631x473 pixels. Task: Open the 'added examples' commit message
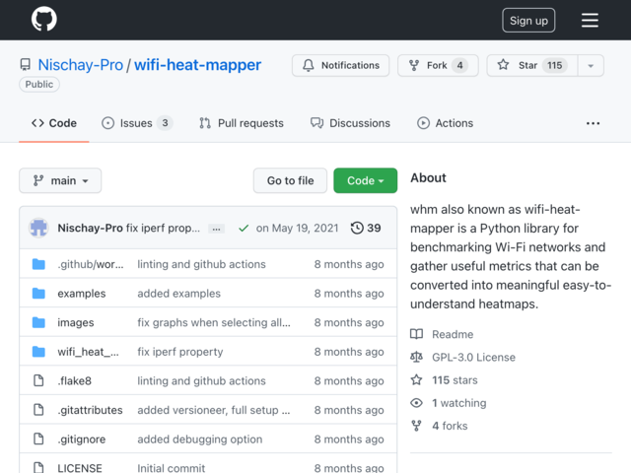pos(179,294)
